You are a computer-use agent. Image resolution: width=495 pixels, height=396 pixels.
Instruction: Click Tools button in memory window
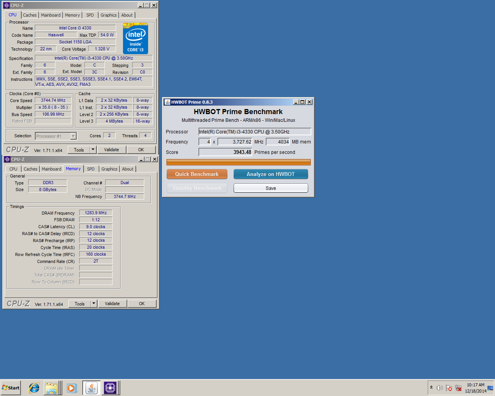(x=80, y=304)
